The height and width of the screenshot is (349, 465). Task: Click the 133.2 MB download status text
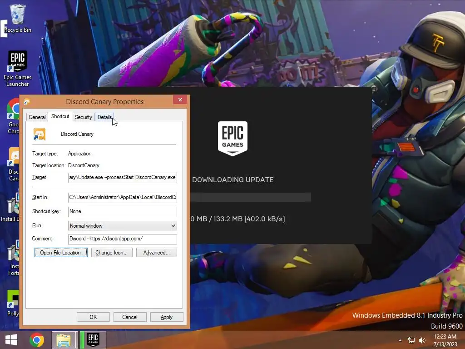click(x=238, y=219)
